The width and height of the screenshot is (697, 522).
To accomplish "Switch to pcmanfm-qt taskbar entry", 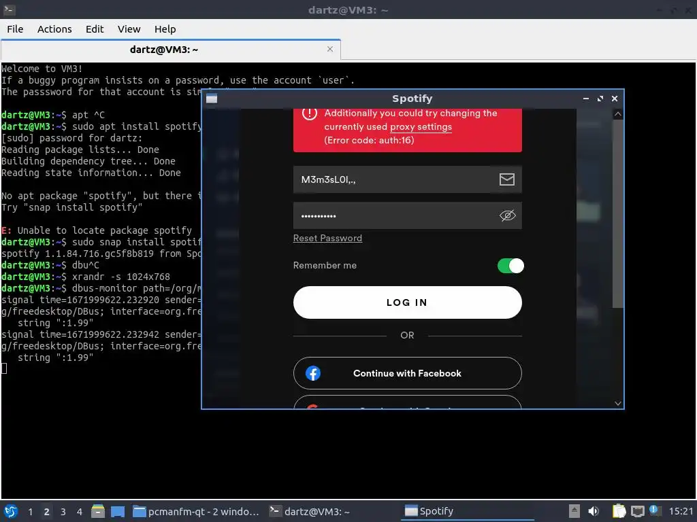I will click(x=196, y=512).
